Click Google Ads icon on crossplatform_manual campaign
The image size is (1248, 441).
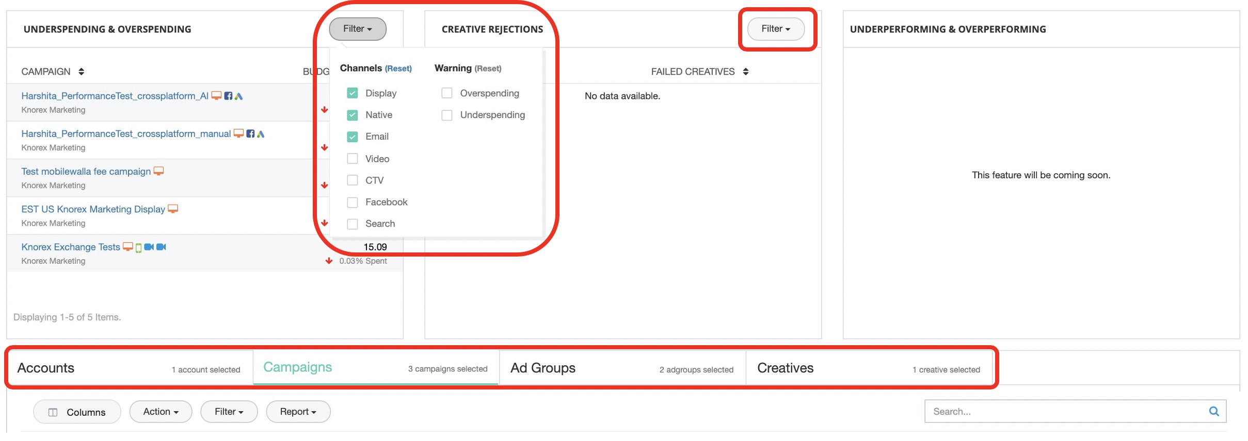point(261,134)
